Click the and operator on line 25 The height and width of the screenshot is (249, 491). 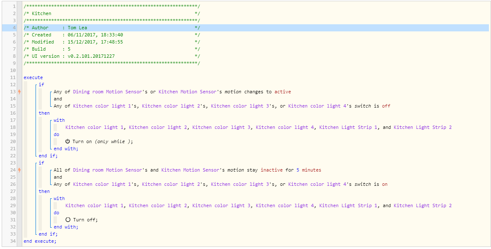[58, 177]
